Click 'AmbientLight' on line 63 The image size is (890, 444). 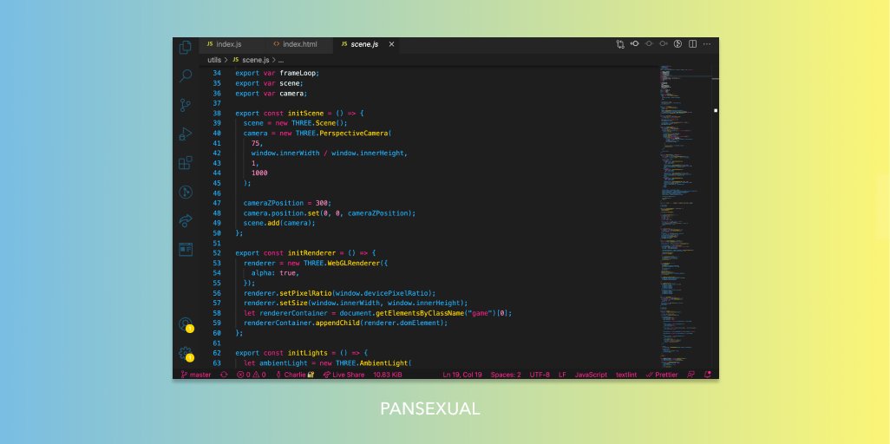pos(385,363)
